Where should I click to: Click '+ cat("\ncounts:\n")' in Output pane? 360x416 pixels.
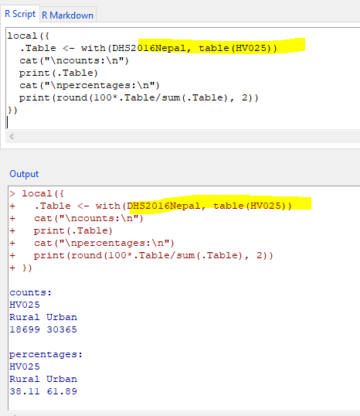76,218
